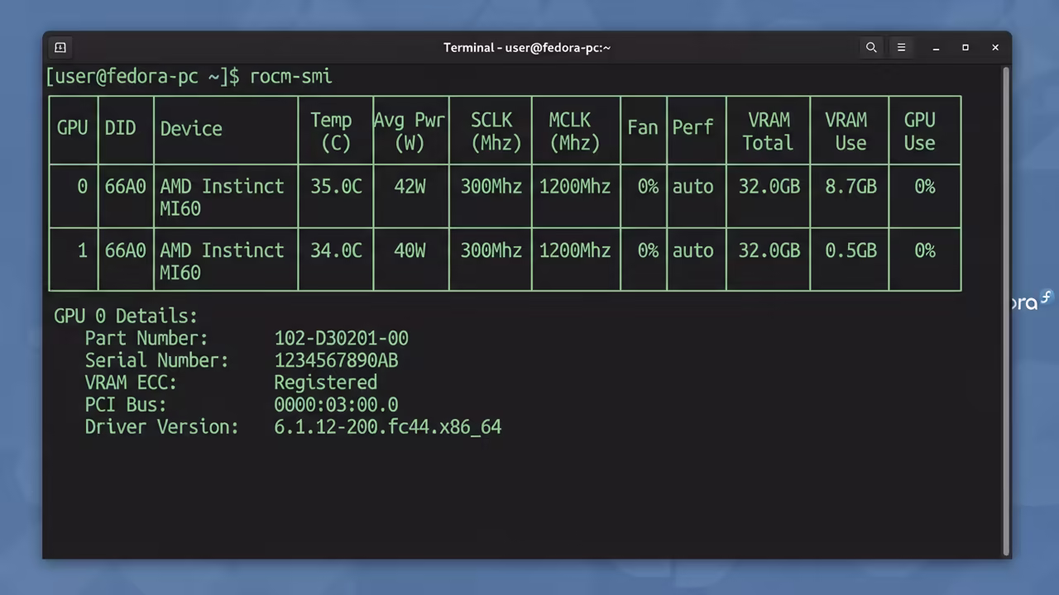The width and height of the screenshot is (1059, 595).
Task: Click 'AMD Instinct MI60' in GPU 0 row
Action: (x=222, y=198)
